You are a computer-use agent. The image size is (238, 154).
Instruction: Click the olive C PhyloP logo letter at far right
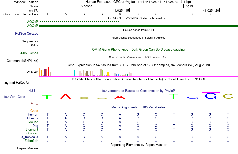[x=228, y=96]
